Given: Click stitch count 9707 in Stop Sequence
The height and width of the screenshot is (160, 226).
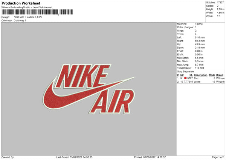Looking at the screenshot, I should 190,78.
